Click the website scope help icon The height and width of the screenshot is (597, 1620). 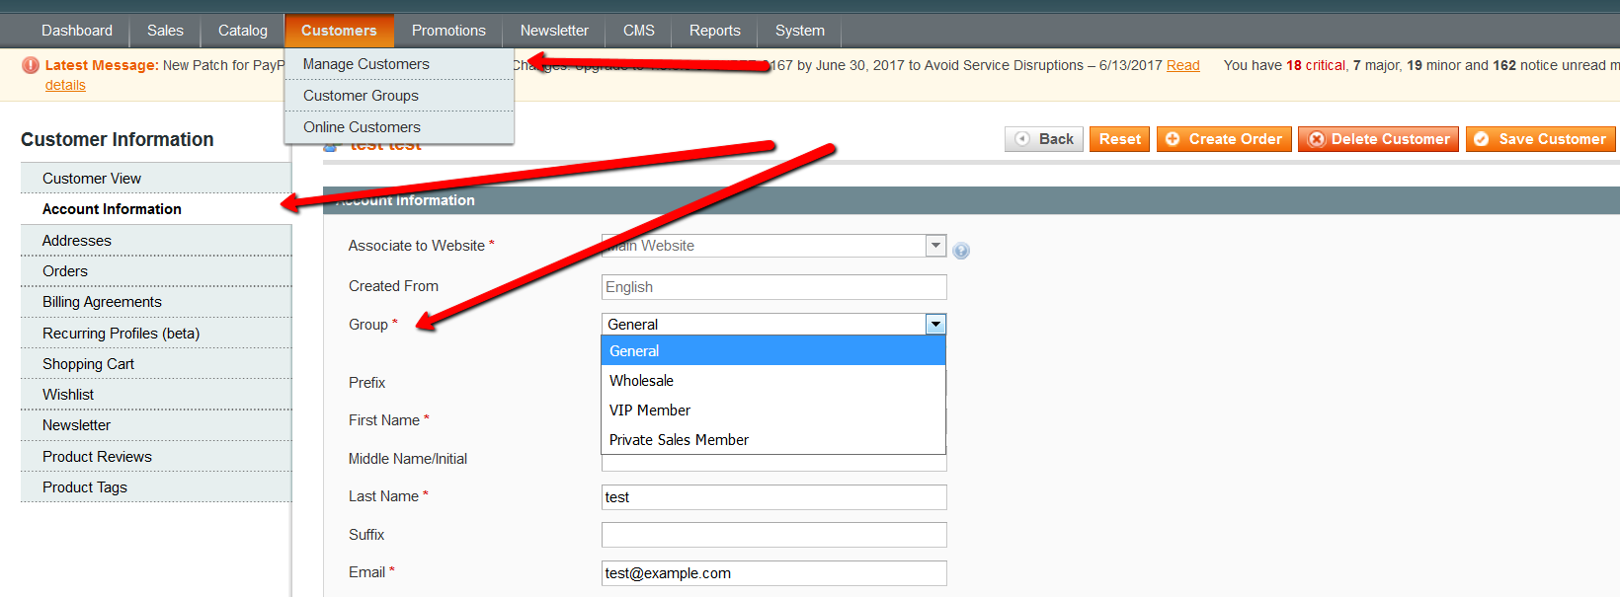961,251
